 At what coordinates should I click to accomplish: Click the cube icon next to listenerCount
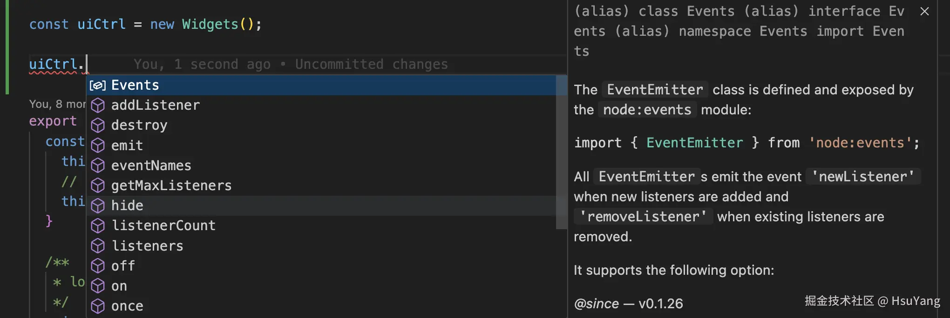(98, 226)
